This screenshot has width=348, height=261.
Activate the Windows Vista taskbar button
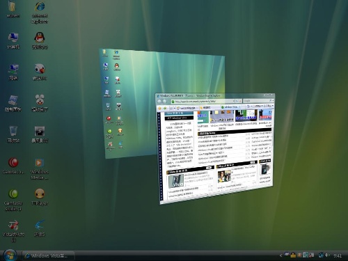coord(48,255)
